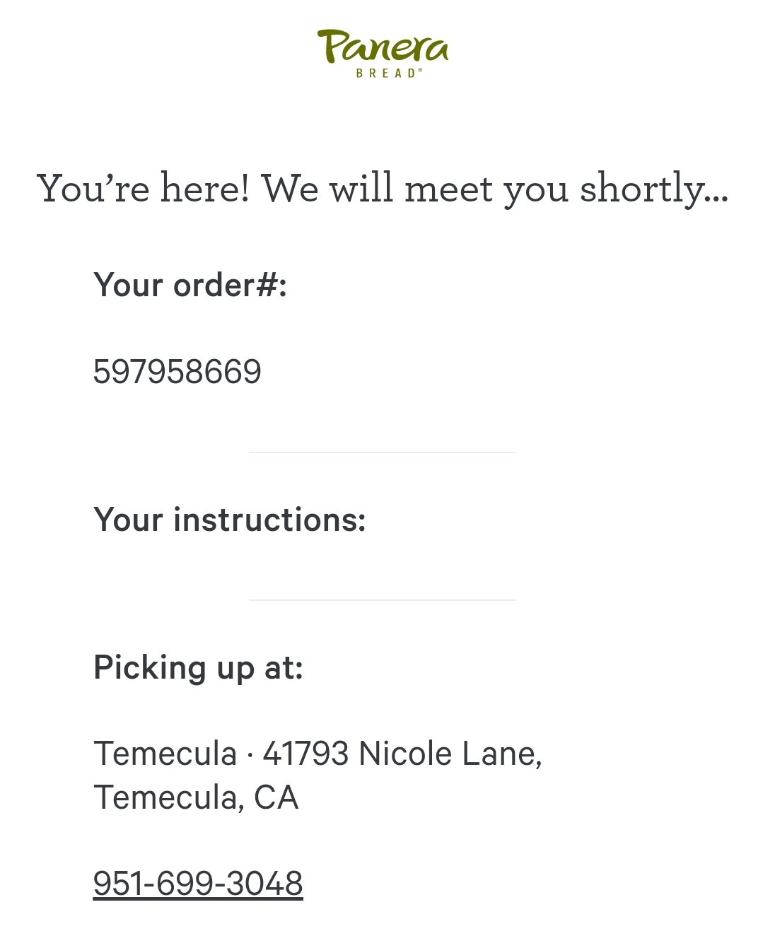
Task: Click the registered trademark symbol by BREAD
Action: [x=420, y=70]
